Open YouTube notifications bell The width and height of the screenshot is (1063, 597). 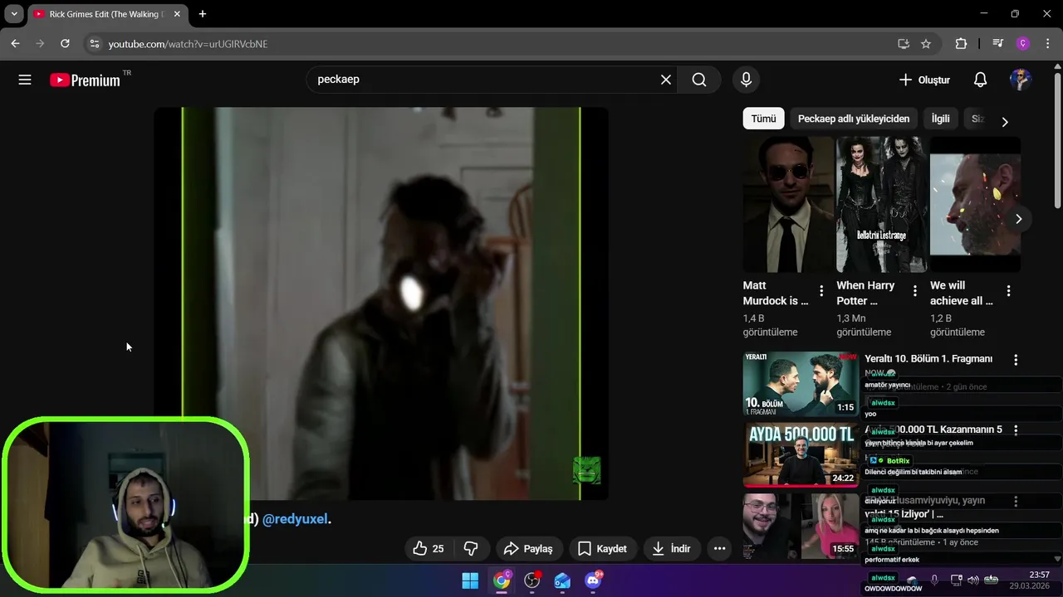pos(980,80)
